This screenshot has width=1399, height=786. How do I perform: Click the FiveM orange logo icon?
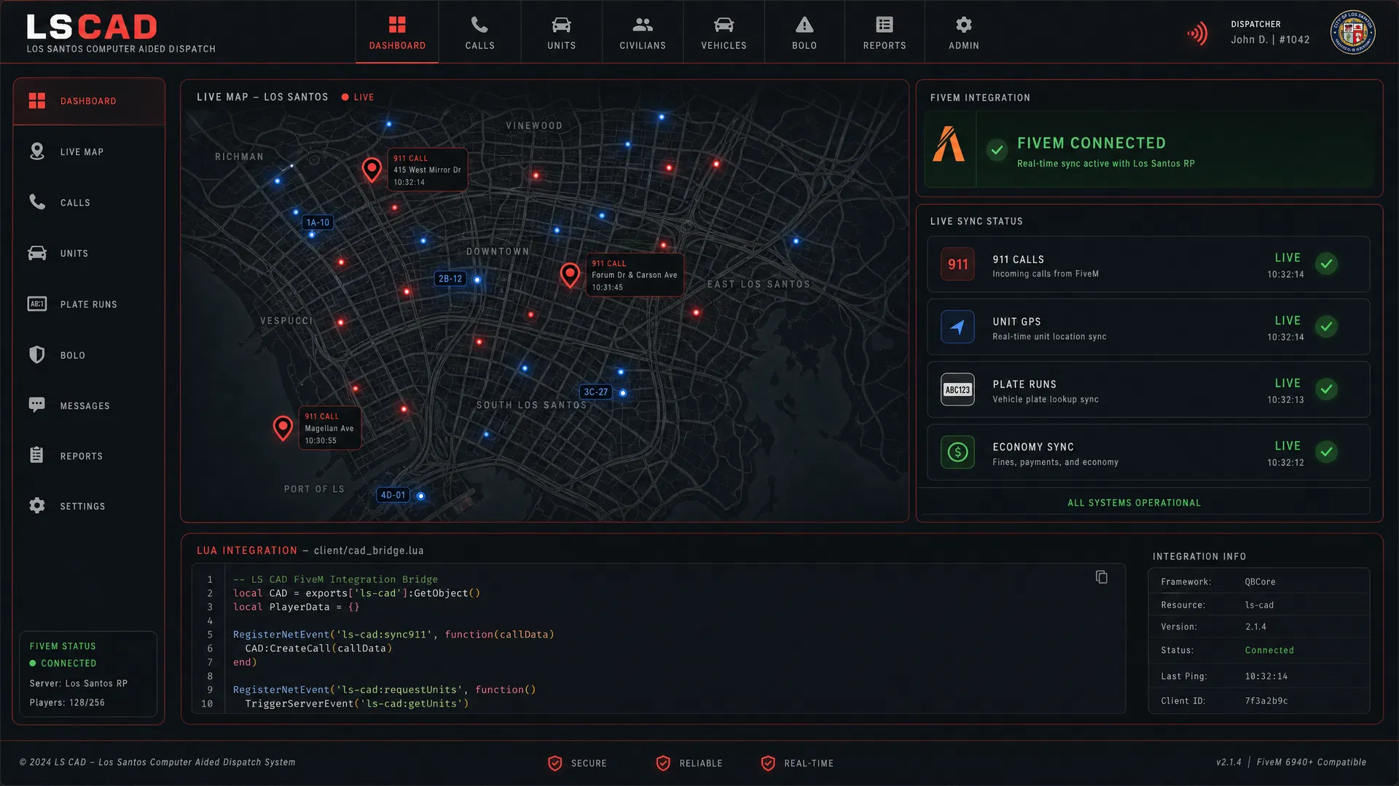coord(949,144)
